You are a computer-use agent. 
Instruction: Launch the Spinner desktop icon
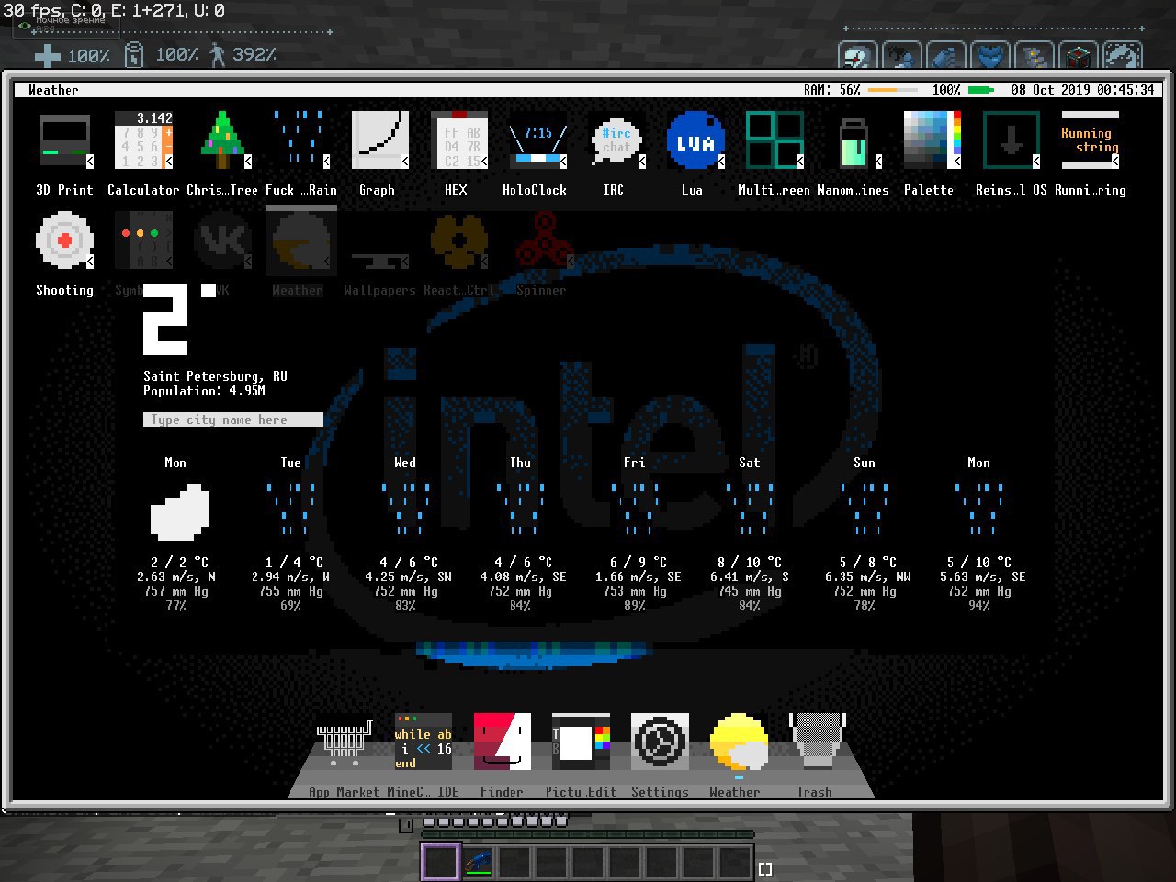click(544, 240)
